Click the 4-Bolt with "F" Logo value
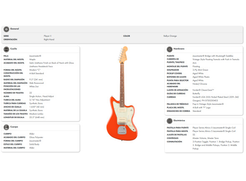This screenshot has height=181, width=246. pos(201,108)
